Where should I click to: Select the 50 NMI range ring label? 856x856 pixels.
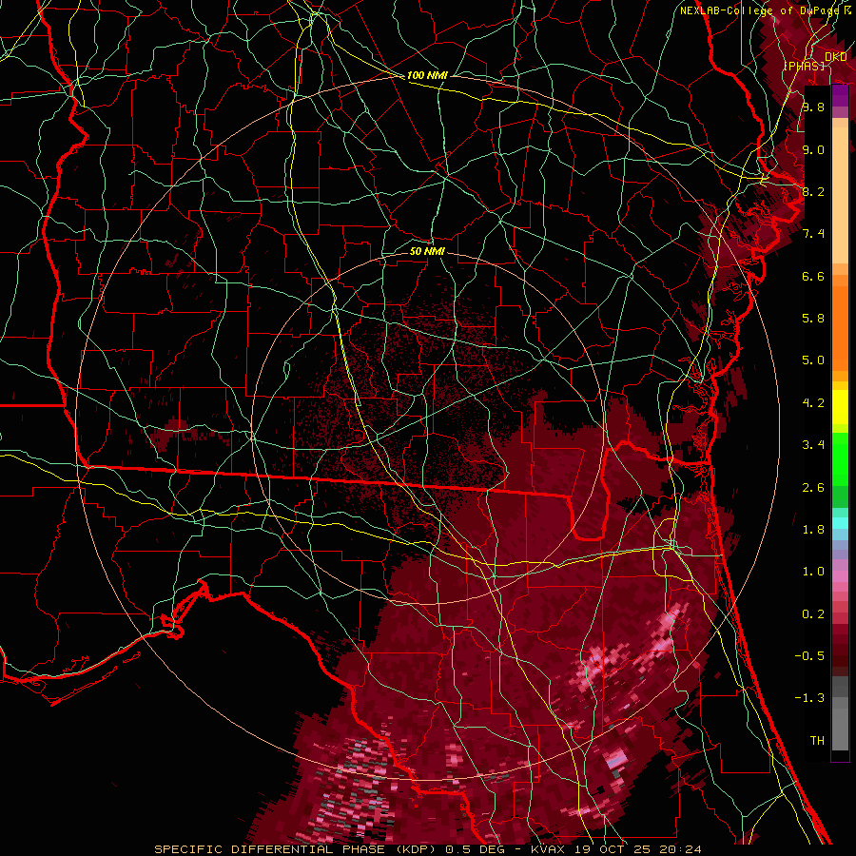pos(427,251)
